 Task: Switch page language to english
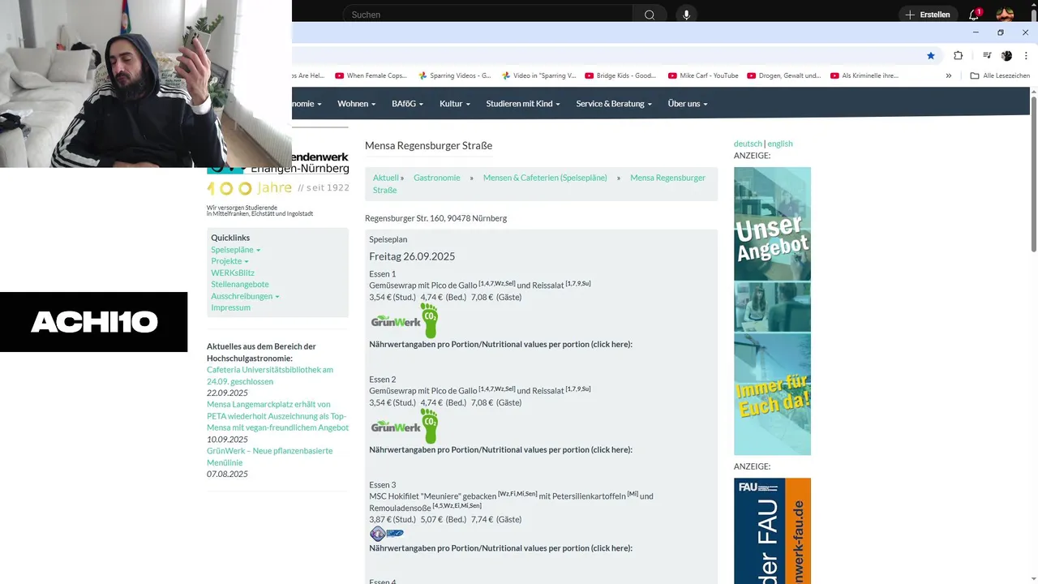pos(780,144)
